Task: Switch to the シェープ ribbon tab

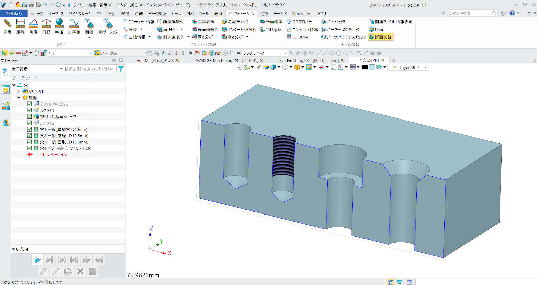Action: coord(37,14)
